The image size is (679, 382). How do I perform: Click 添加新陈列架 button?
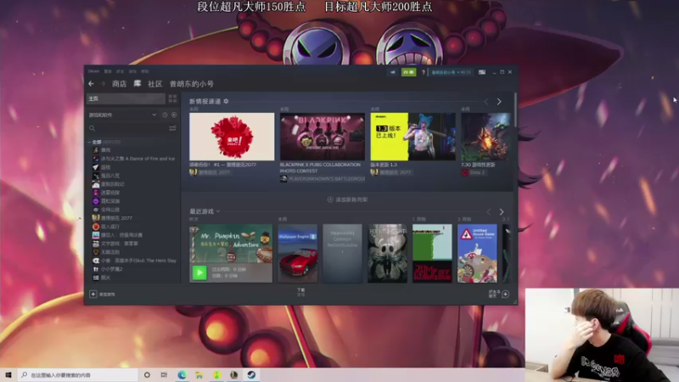[348, 199]
